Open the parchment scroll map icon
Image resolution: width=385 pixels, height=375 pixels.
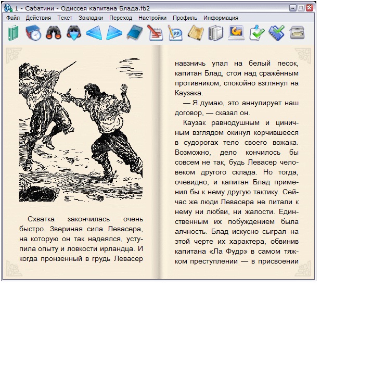196,33
